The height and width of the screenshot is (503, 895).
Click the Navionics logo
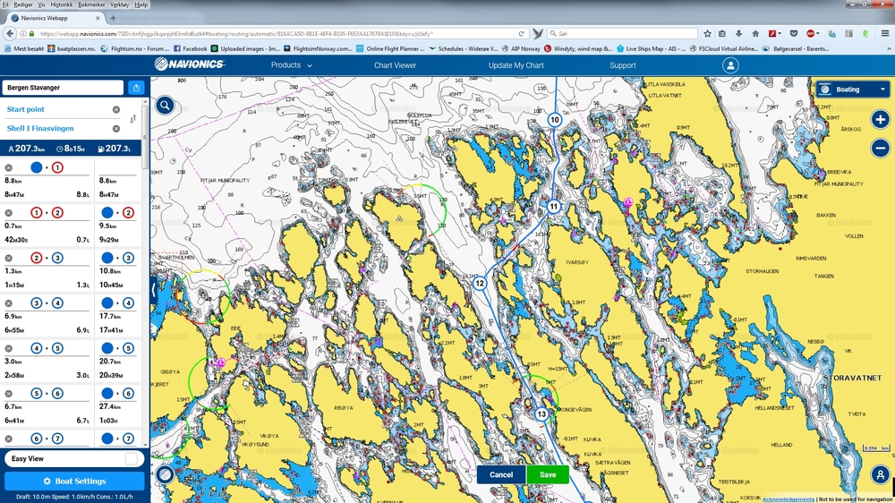[x=189, y=64]
